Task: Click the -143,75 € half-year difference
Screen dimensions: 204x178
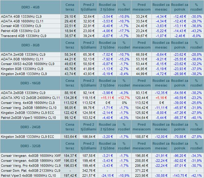Action: [180, 176]
